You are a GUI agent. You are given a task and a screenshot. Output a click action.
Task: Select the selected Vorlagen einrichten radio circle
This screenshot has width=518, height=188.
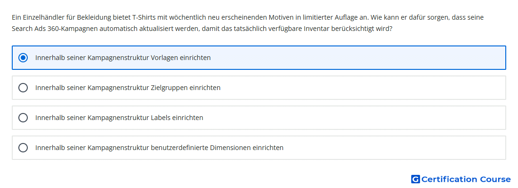[x=23, y=58]
